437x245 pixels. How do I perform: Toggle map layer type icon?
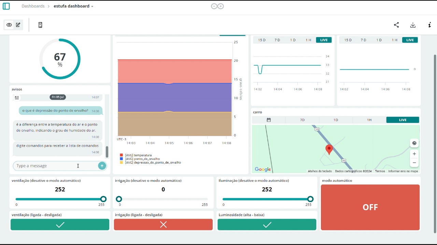point(414,143)
